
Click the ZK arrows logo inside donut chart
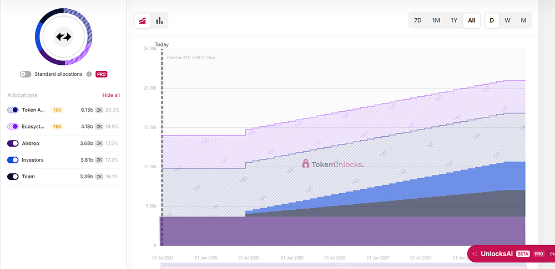(x=64, y=37)
